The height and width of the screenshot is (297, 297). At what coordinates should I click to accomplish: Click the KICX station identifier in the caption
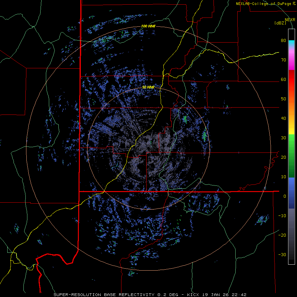tap(193, 295)
